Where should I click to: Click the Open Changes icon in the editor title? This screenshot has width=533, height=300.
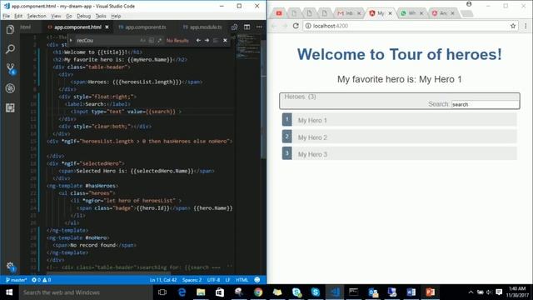pos(234,27)
